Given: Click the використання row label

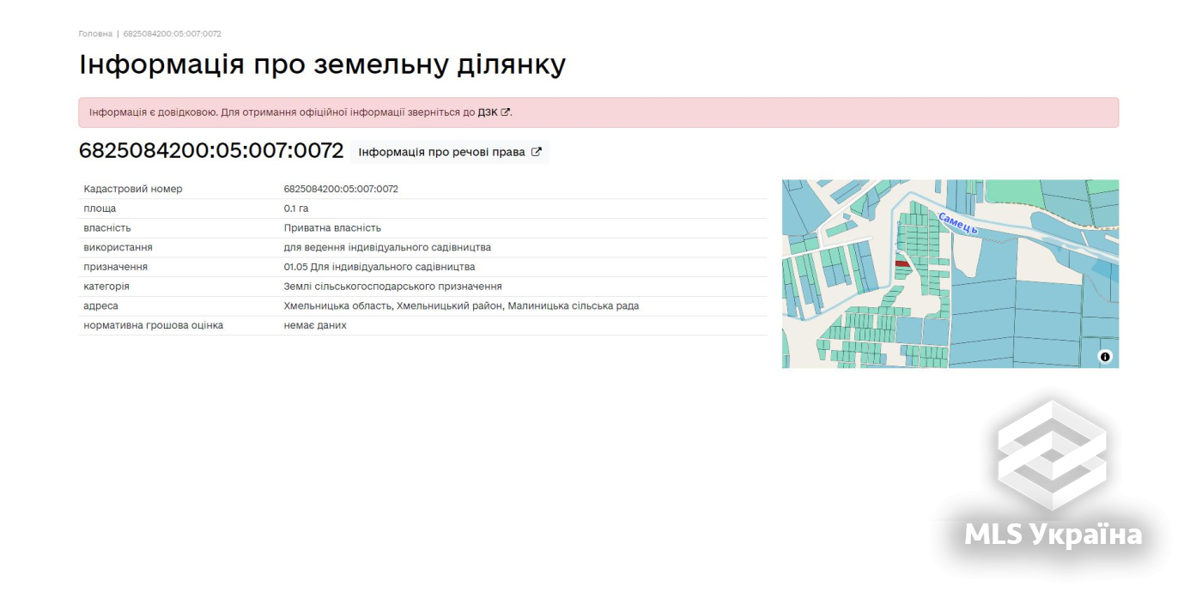Looking at the screenshot, I should [x=118, y=247].
